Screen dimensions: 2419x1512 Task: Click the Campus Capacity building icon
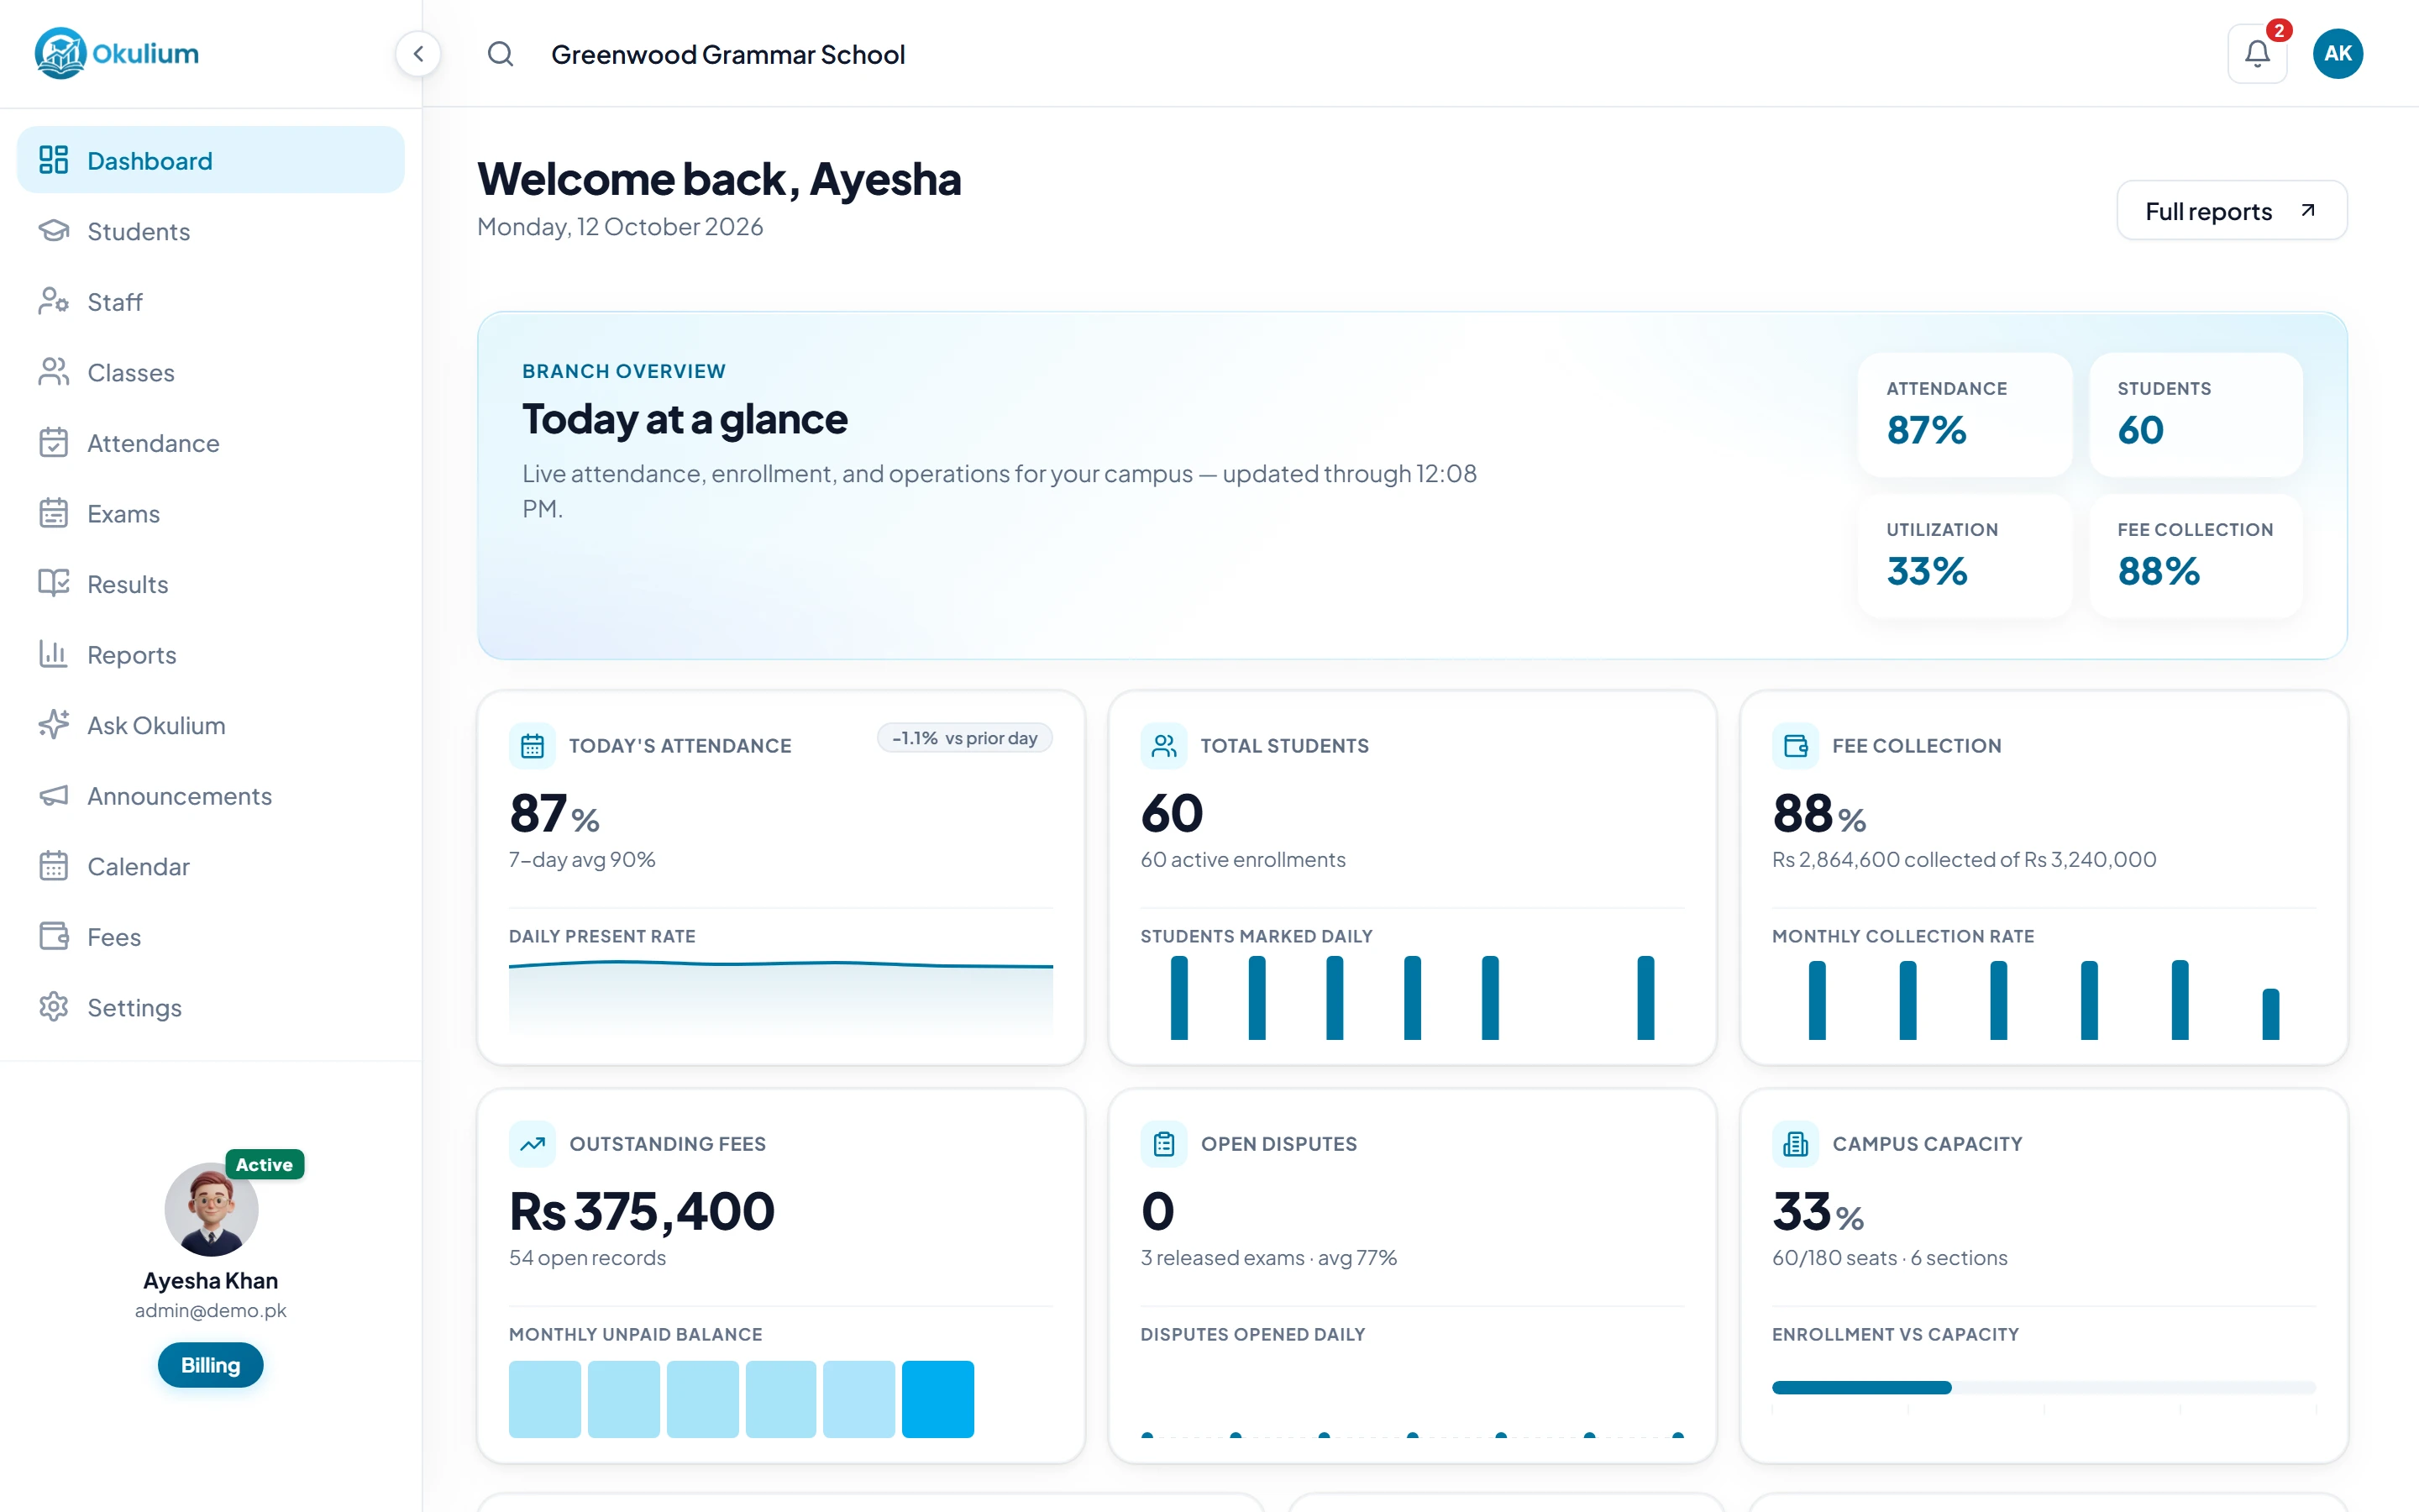1795,1144
